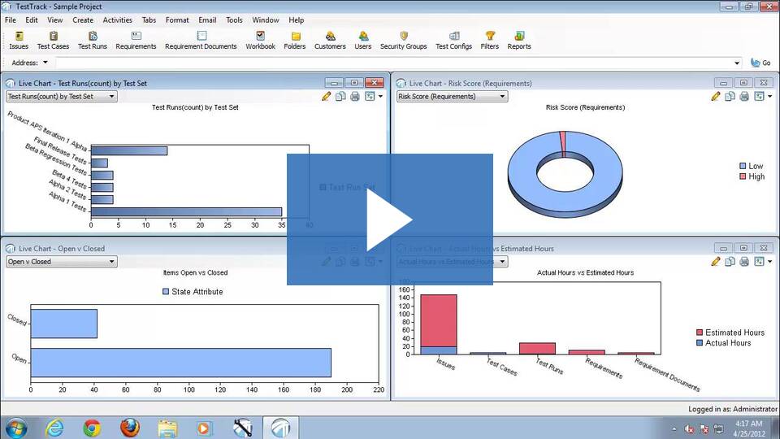
Task: Open Test Configs from the toolbar
Action: (453, 41)
